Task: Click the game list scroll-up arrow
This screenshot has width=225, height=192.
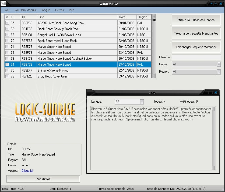Action: [x=154, y=16]
